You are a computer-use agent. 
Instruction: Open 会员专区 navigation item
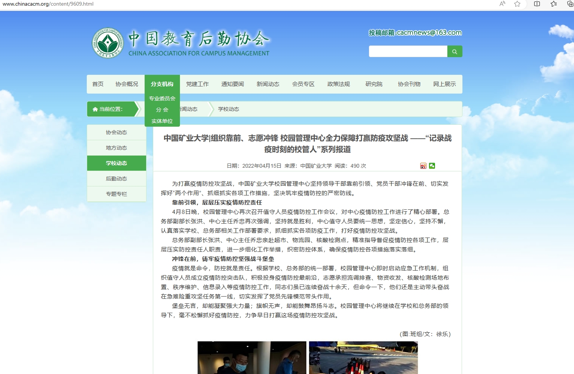(304, 84)
